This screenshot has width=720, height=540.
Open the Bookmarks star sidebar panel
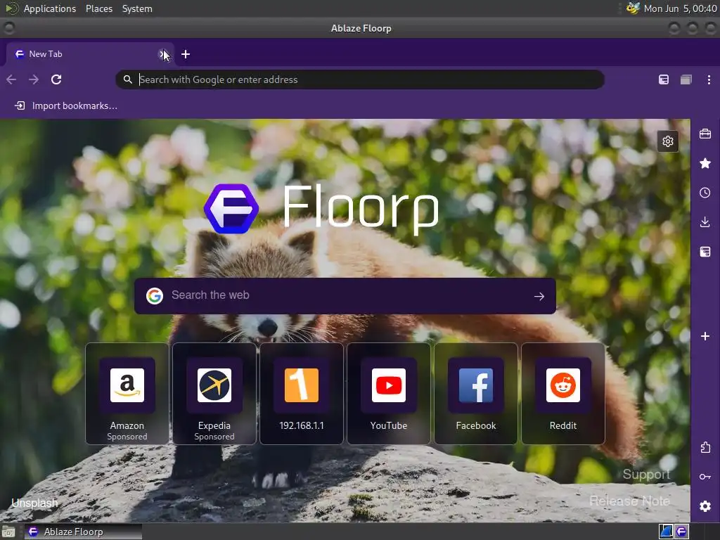(705, 163)
